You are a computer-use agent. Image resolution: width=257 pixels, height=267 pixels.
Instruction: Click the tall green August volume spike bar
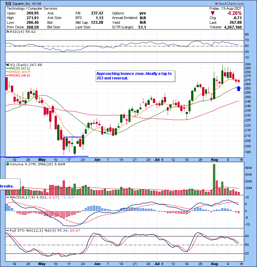click(x=214, y=180)
